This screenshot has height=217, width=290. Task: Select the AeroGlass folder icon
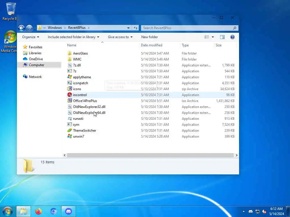[x=70, y=53]
